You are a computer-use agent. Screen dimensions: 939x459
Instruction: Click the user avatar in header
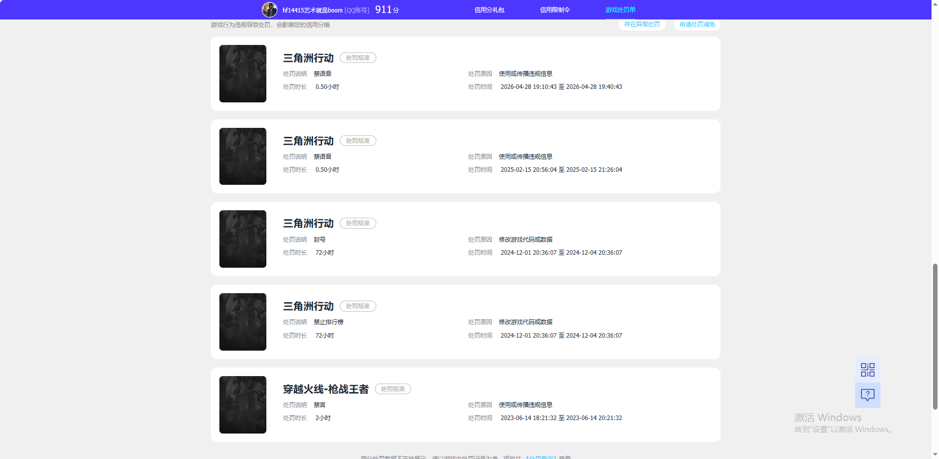click(269, 9)
